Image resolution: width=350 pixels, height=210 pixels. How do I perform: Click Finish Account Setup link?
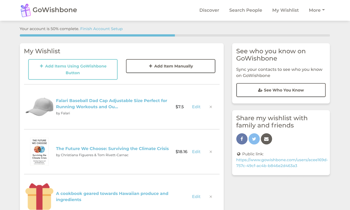[101, 29]
